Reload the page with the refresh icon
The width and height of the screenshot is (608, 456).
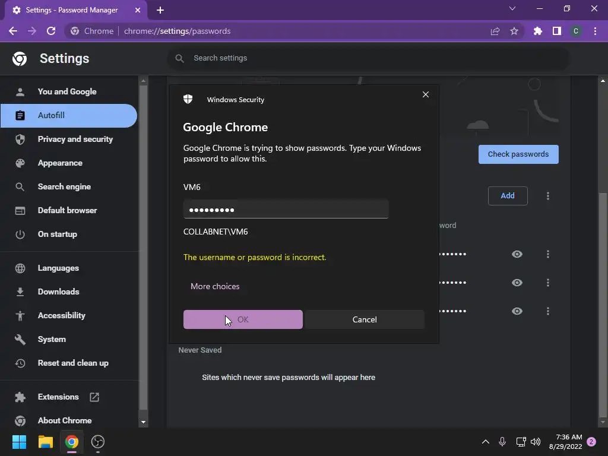point(51,31)
